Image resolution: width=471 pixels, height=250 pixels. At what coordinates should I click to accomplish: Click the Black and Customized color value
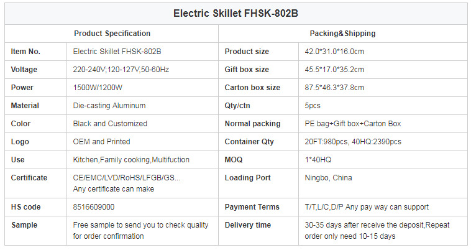pos(110,124)
